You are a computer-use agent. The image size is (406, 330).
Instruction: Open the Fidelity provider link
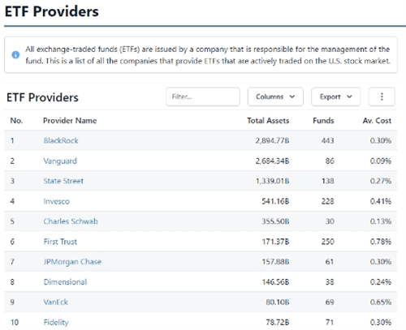click(56, 322)
